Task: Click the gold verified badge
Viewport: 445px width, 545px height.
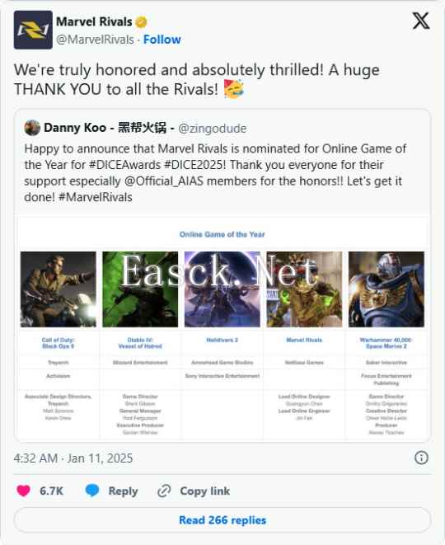Action: click(x=141, y=22)
